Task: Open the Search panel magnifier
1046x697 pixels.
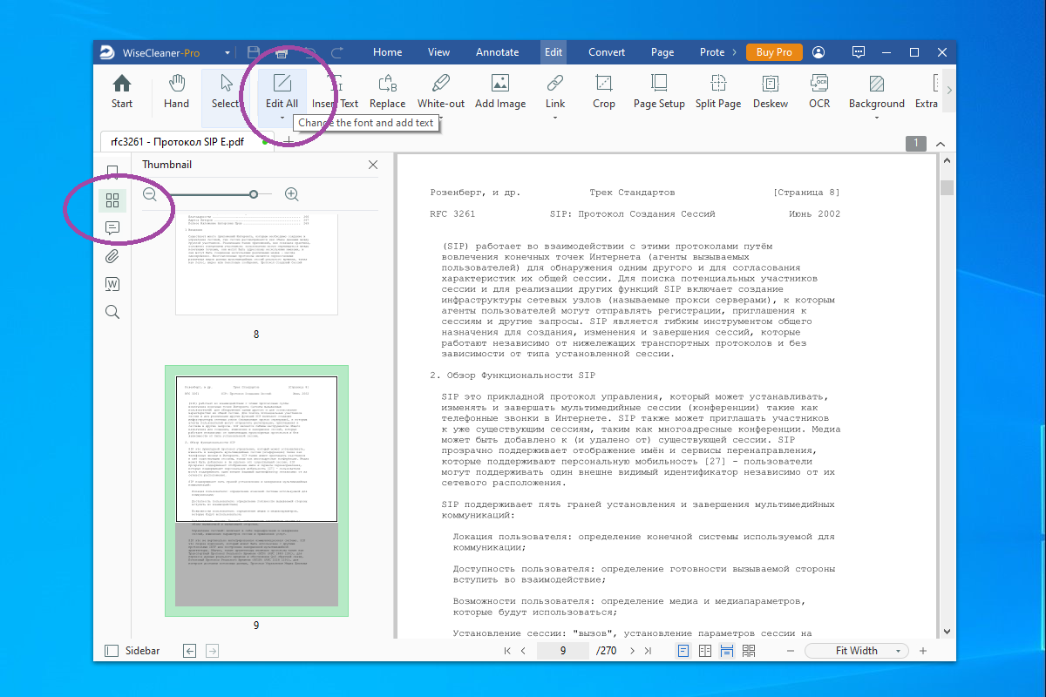Action: pyautogui.click(x=112, y=312)
